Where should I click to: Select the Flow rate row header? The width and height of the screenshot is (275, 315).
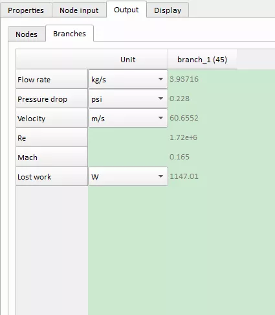[52, 79]
